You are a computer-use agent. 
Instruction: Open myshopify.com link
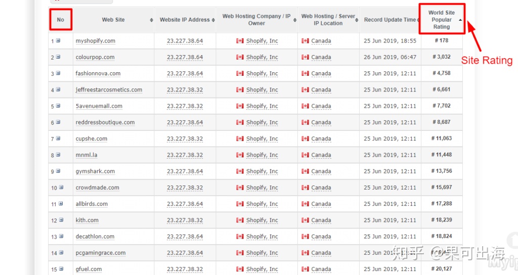pyautogui.click(x=96, y=41)
